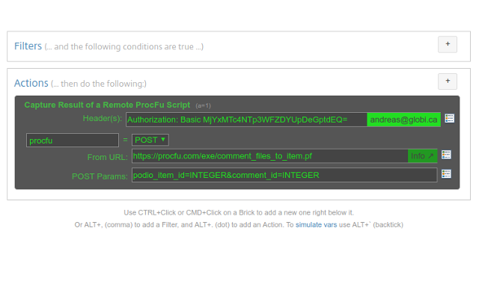Click the Authorization header input field
This screenshot has width=479, height=299.
[246, 120]
